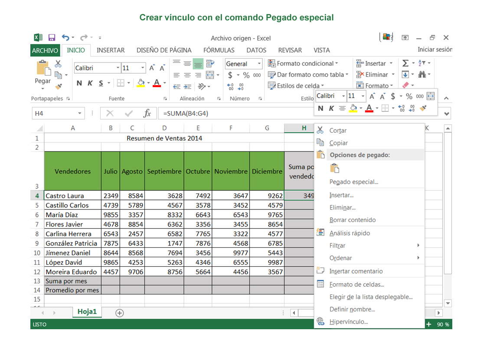Click inside the formula bar with =SUMA(B4:G4)

click(236, 114)
